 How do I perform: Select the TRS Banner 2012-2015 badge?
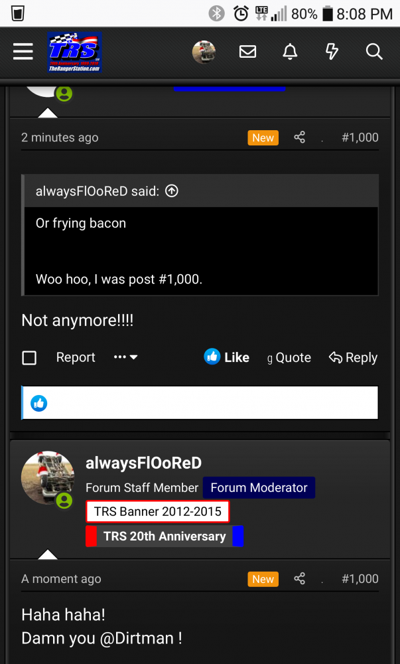point(158,512)
